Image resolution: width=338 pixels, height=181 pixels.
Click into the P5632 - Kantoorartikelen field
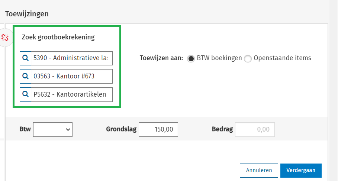pyautogui.click(x=72, y=94)
